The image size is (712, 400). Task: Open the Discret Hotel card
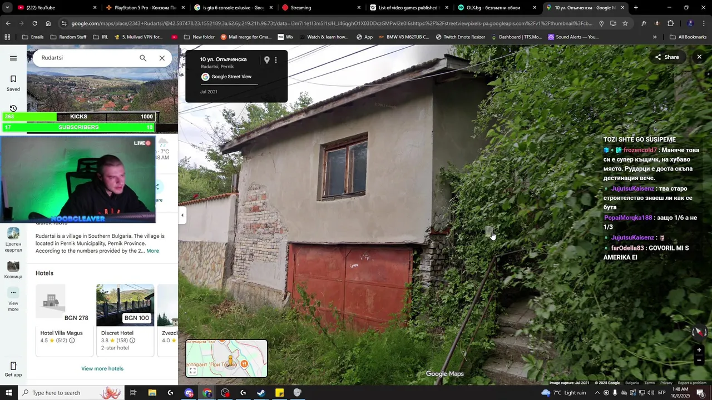click(125, 320)
